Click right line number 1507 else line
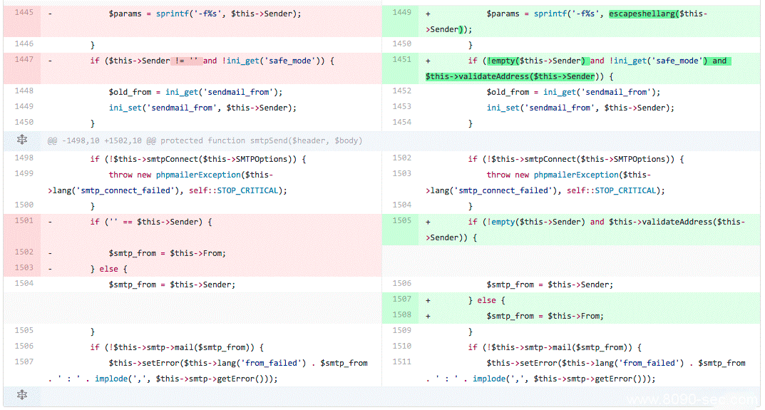Viewport: 765px width, 410px height. pyautogui.click(x=401, y=299)
